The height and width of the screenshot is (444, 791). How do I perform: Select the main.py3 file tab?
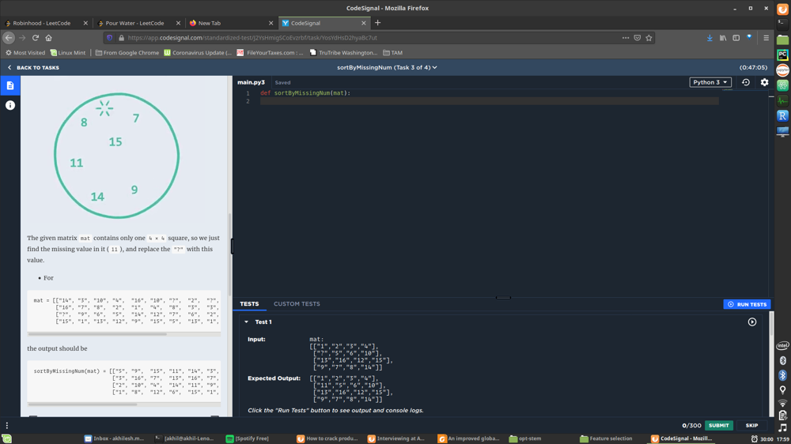[251, 82]
